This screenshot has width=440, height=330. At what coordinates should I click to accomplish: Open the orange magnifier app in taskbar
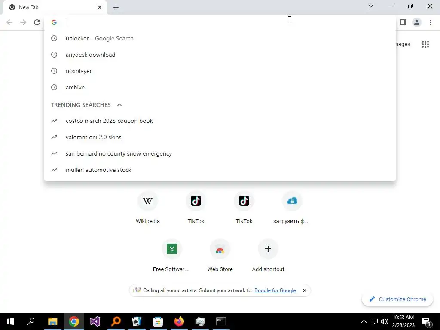[x=116, y=321]
